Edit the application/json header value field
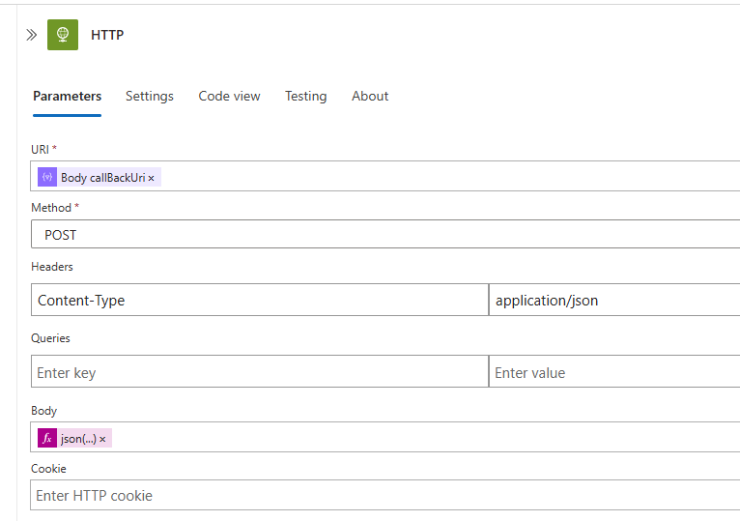The width and height of the screenshot is (740, 521). pyautogui.click(x=614, y=301)
